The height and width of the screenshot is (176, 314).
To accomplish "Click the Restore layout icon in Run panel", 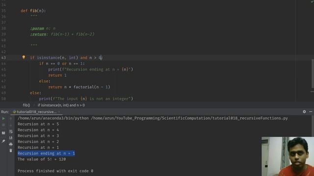I will pos(3,133).
